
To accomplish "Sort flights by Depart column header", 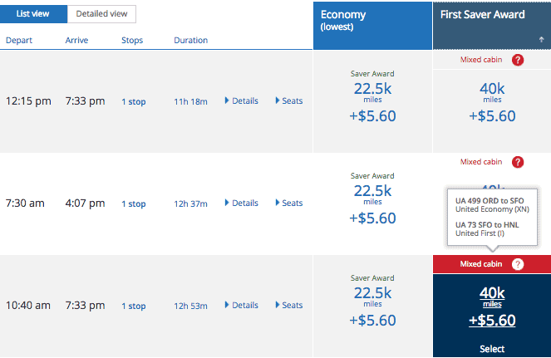I will coord(20,40).
